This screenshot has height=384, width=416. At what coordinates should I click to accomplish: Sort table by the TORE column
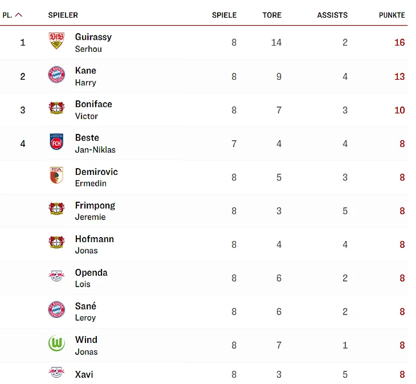pos(272,15)
